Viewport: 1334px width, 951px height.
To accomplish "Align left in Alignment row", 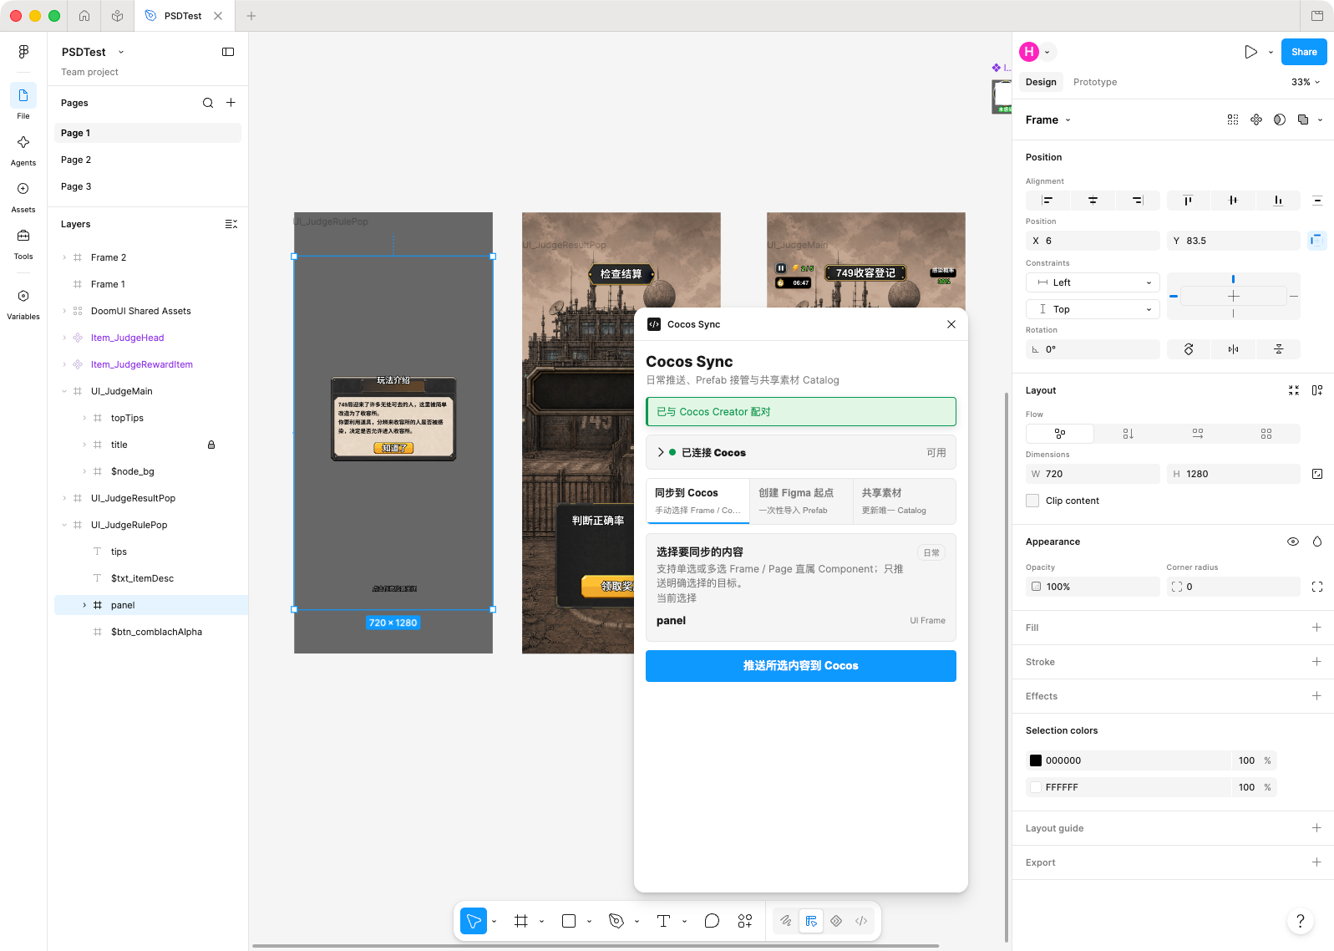I will click(1047, 201).
